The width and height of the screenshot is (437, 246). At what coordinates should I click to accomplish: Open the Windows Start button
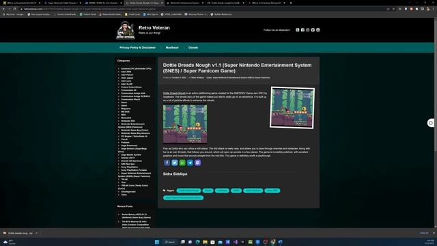click(157, 242)
